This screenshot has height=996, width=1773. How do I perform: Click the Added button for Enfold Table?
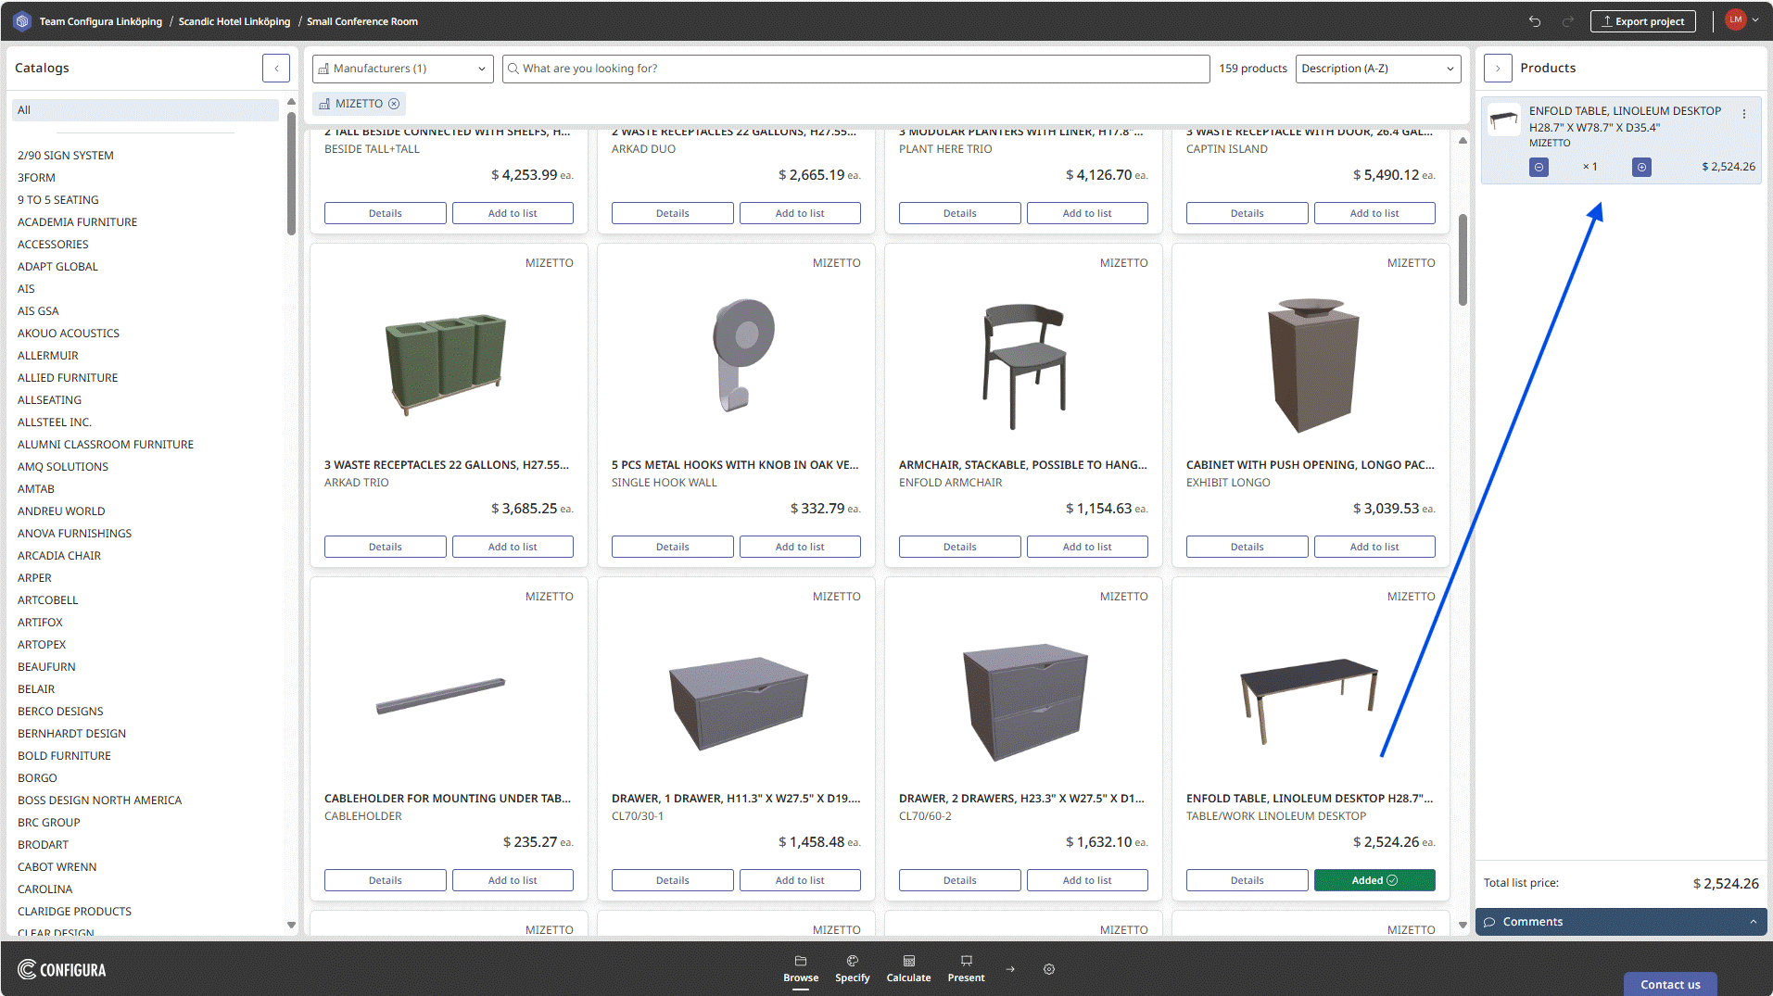(x=1374, y=880)
